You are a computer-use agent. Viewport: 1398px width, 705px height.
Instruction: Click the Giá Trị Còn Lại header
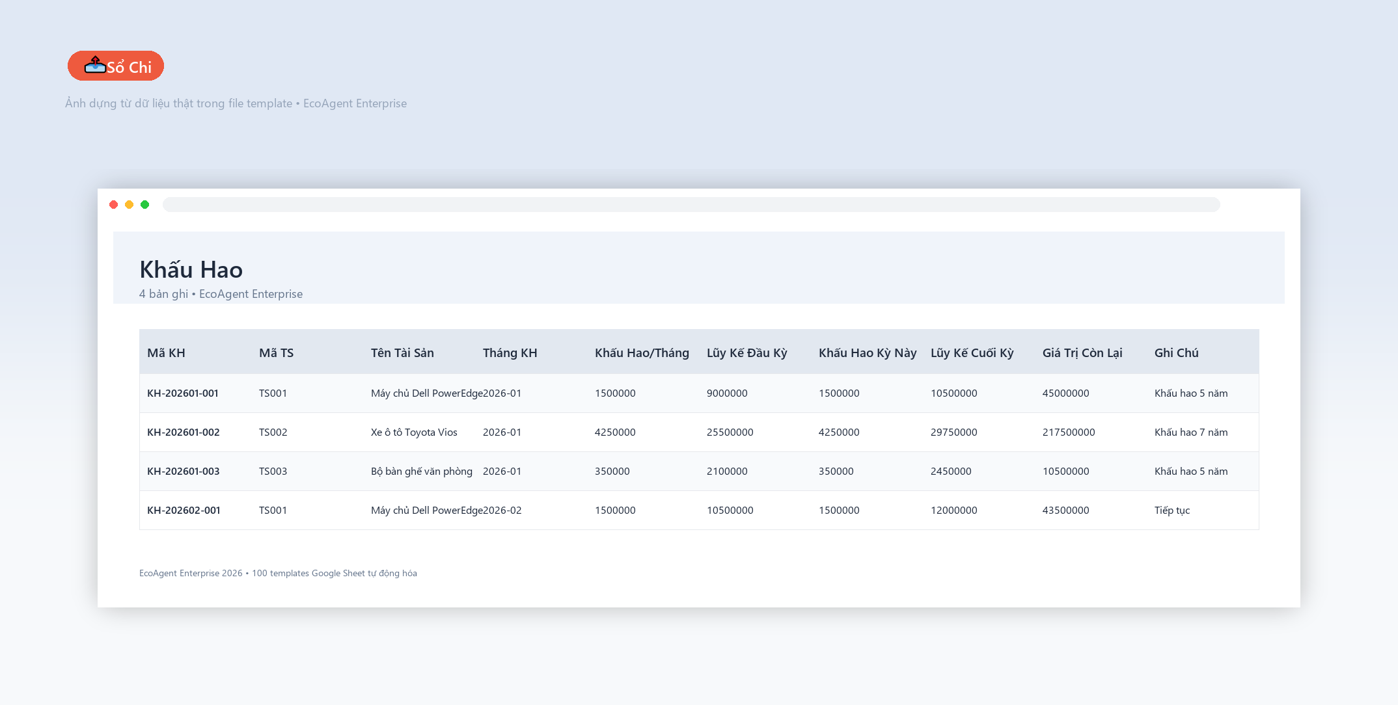[1082, 352]
